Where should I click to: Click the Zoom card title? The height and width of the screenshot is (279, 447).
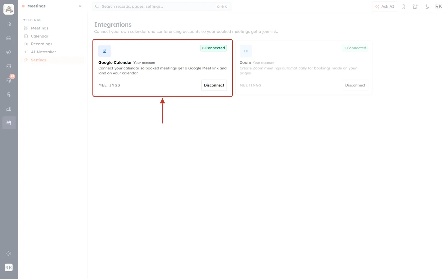coord(245,63)
